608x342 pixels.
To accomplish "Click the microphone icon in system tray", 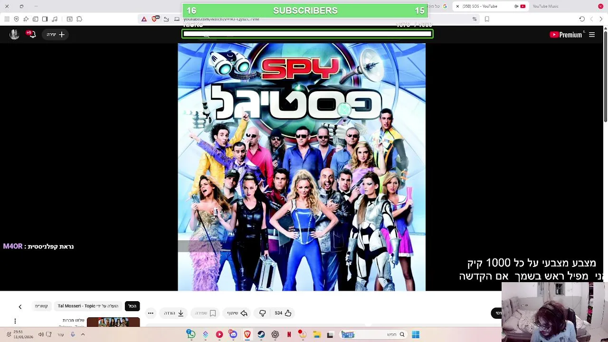I will point(73,334).
